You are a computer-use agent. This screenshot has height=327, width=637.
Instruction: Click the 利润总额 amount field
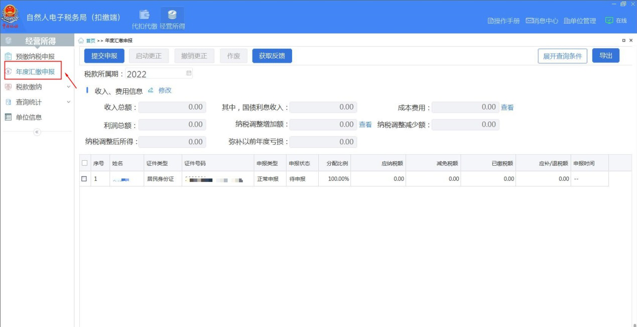click(172, 125)
